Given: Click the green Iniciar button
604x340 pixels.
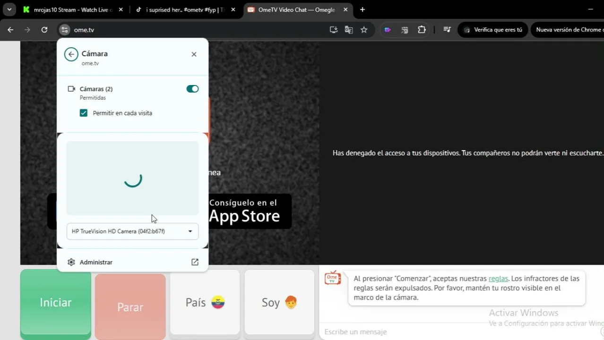Looking at the screenshot, I should (56, 302).
